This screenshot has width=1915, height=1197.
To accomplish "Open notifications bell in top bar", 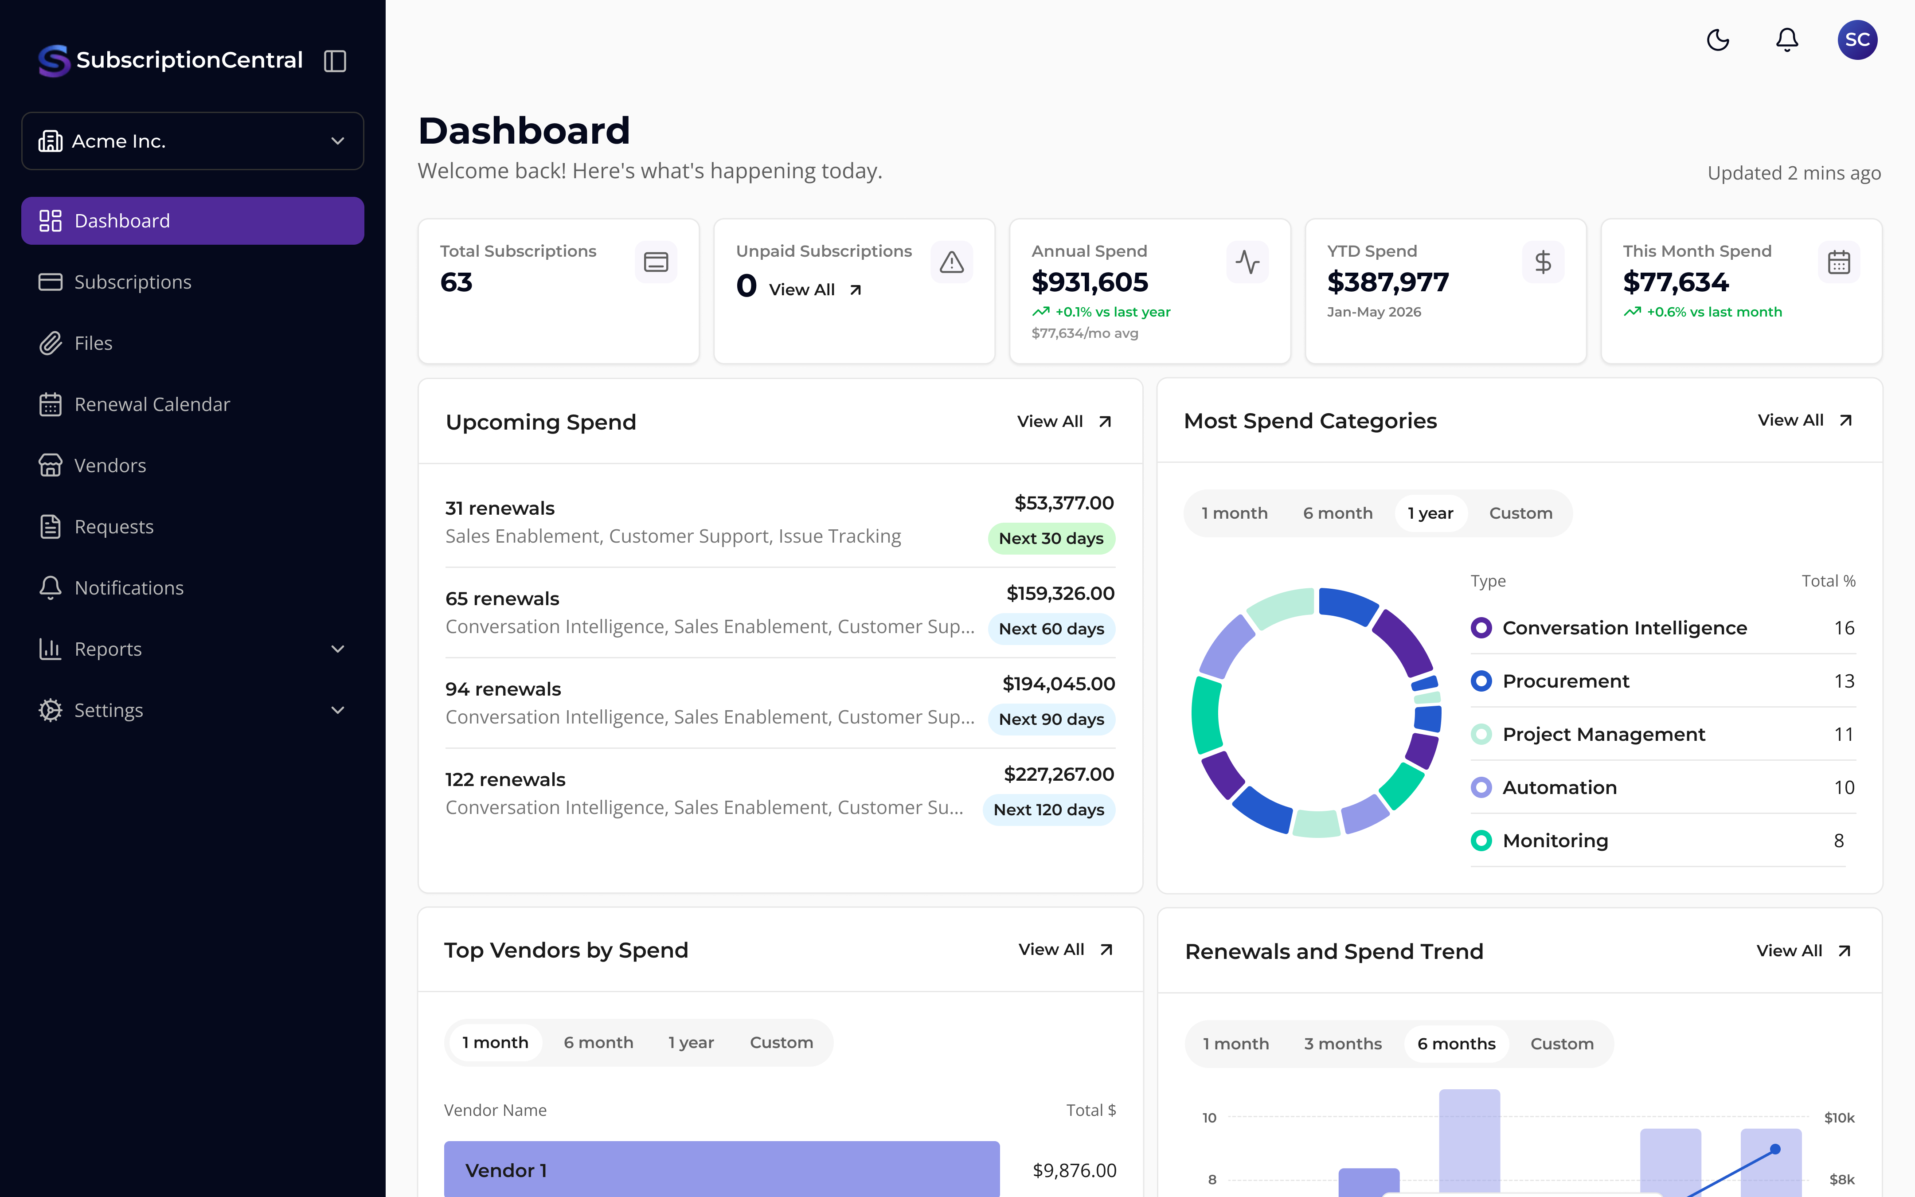I will (x=1787, y=39).
